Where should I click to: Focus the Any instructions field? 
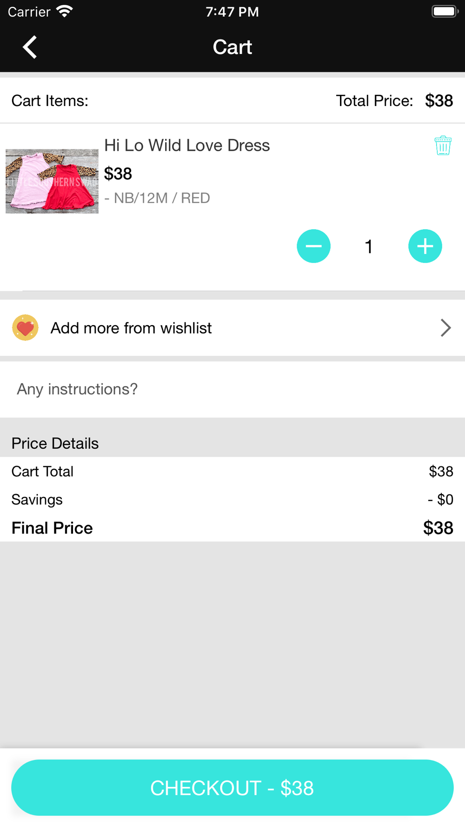click(x=232, y=389)
